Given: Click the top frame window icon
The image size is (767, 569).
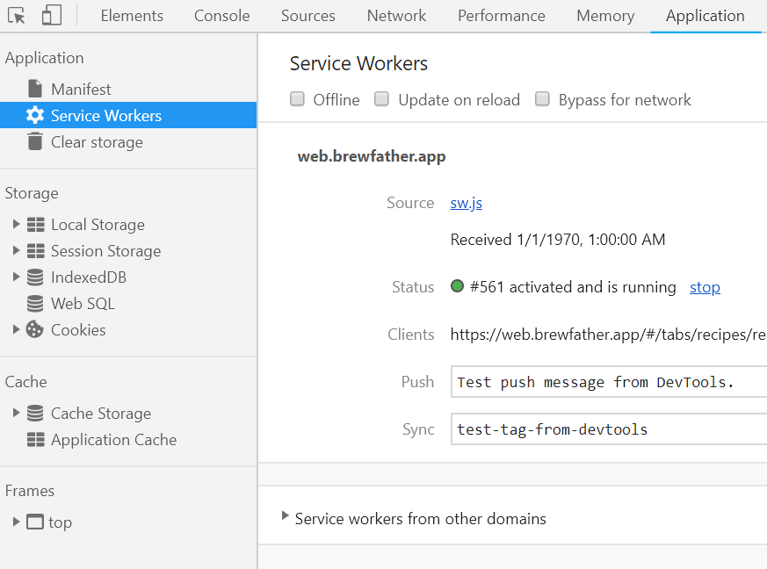Looking at the screenshot, I should tap(35, 522).
